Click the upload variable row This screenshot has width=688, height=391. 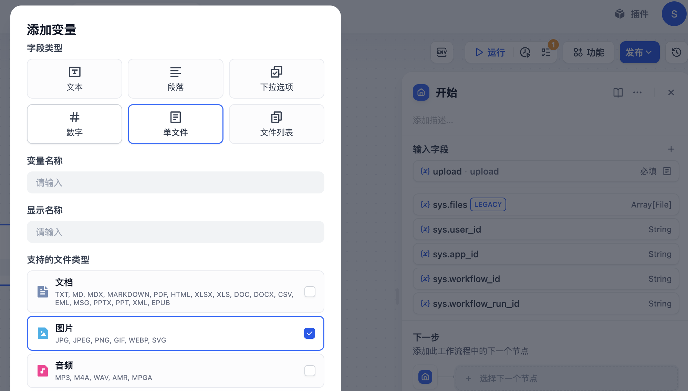[x=545, y=171]
